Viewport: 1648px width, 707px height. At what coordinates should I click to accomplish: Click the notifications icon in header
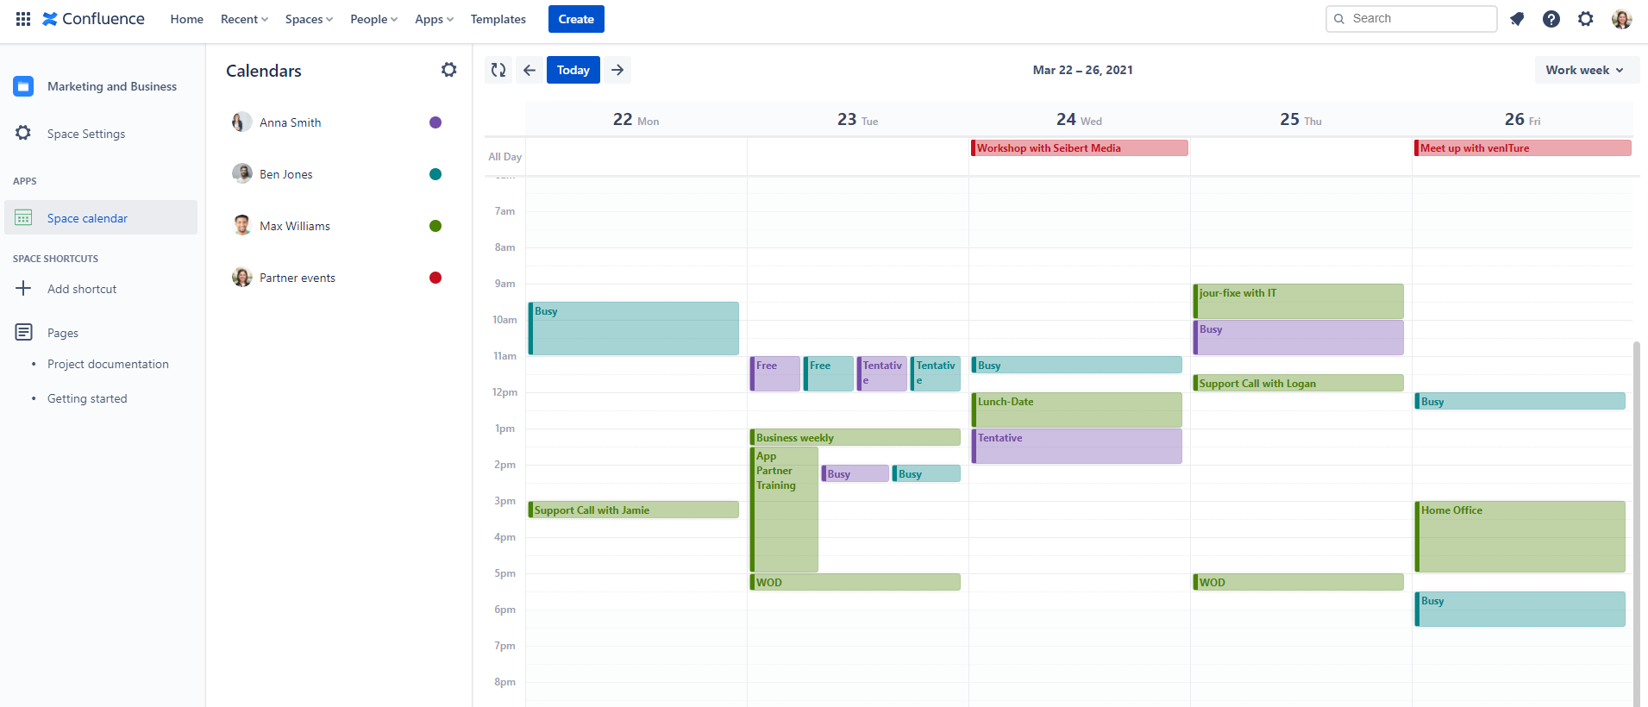(x=1517, y=19)
